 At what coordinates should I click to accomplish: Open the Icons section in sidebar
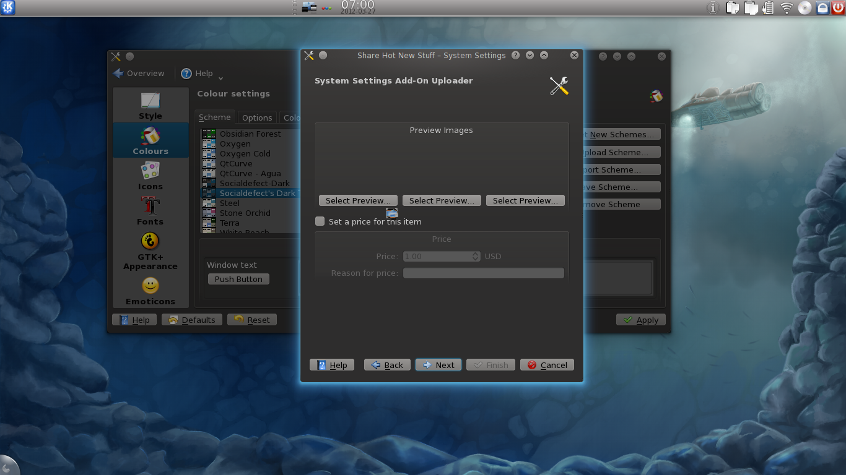150,176
